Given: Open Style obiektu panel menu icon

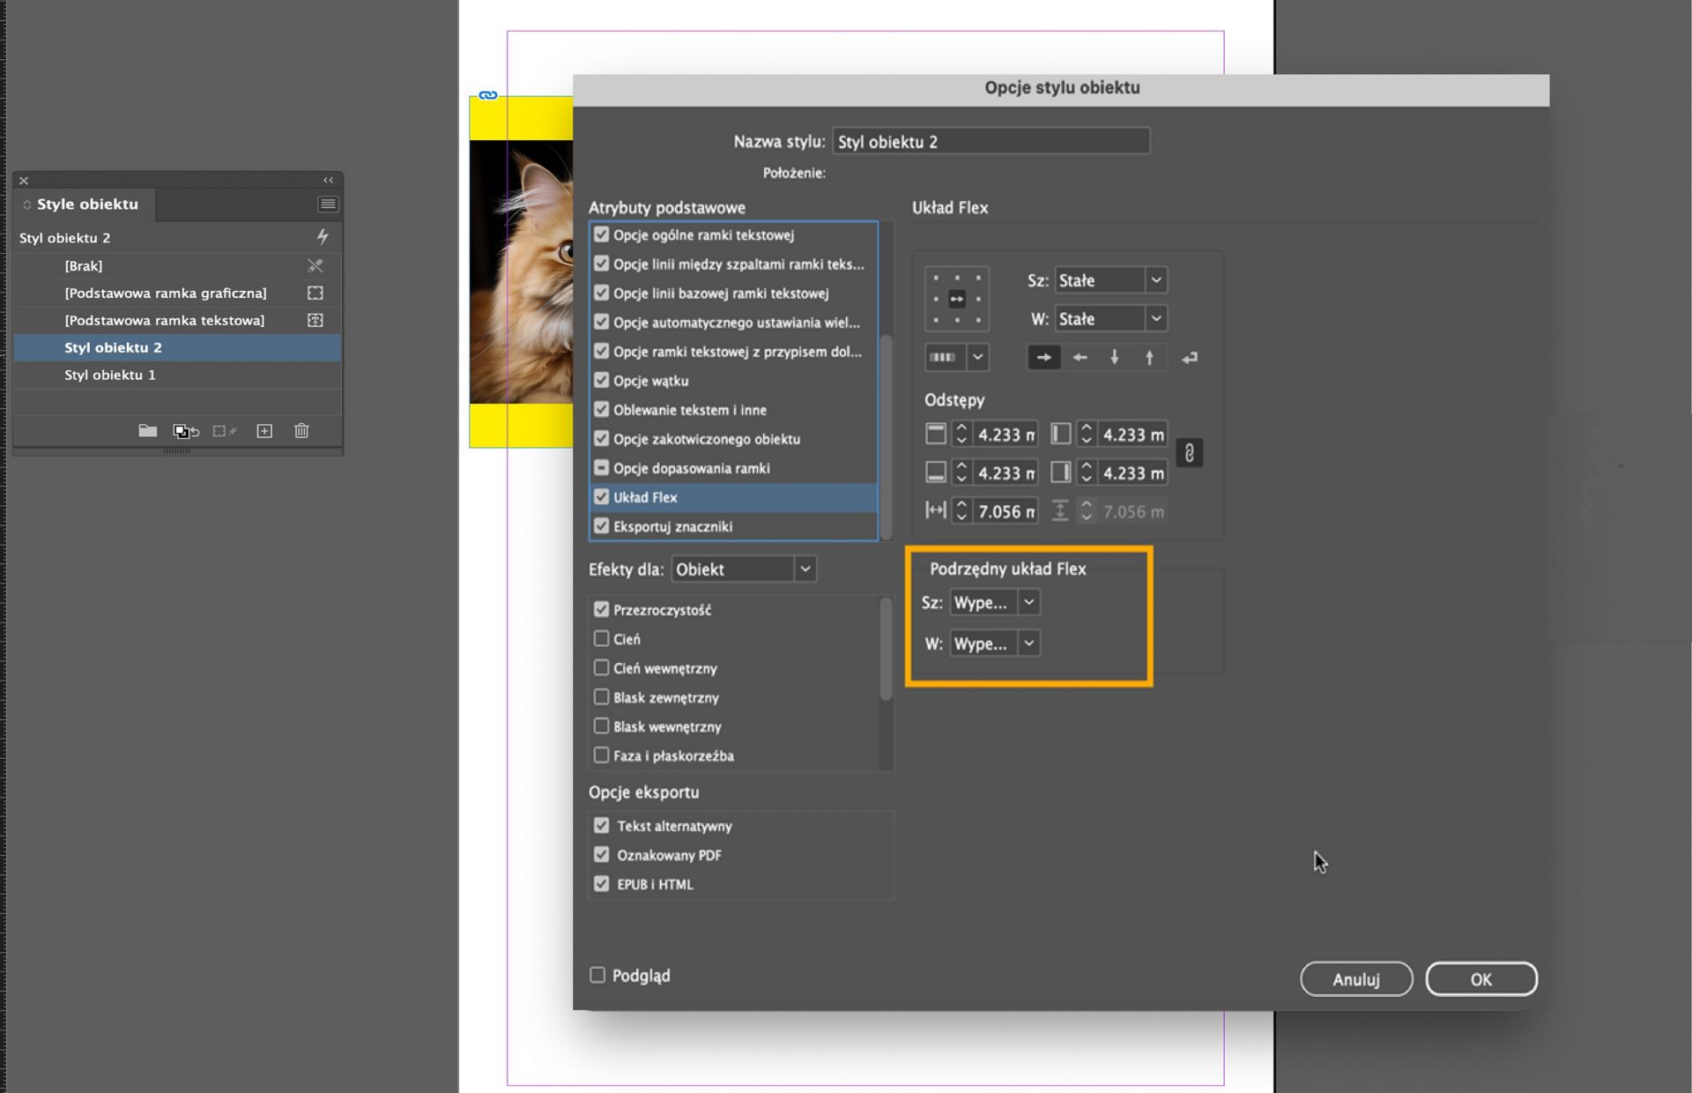Looking at the screenshot, I should coord(328,204).
